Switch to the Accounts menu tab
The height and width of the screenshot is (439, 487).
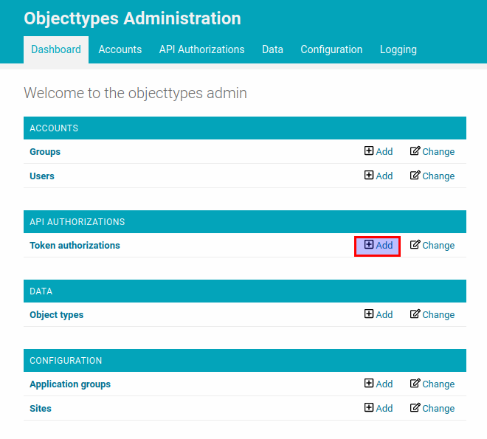coord(120,49)
